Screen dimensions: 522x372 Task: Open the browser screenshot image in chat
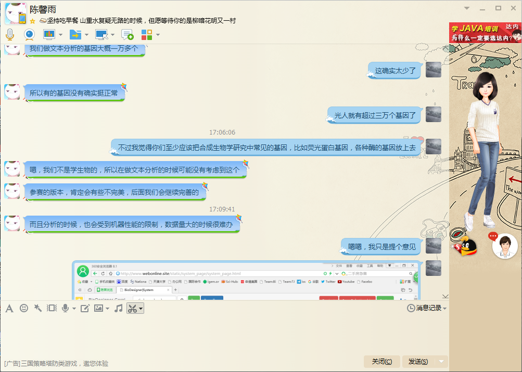coord(245,281)
